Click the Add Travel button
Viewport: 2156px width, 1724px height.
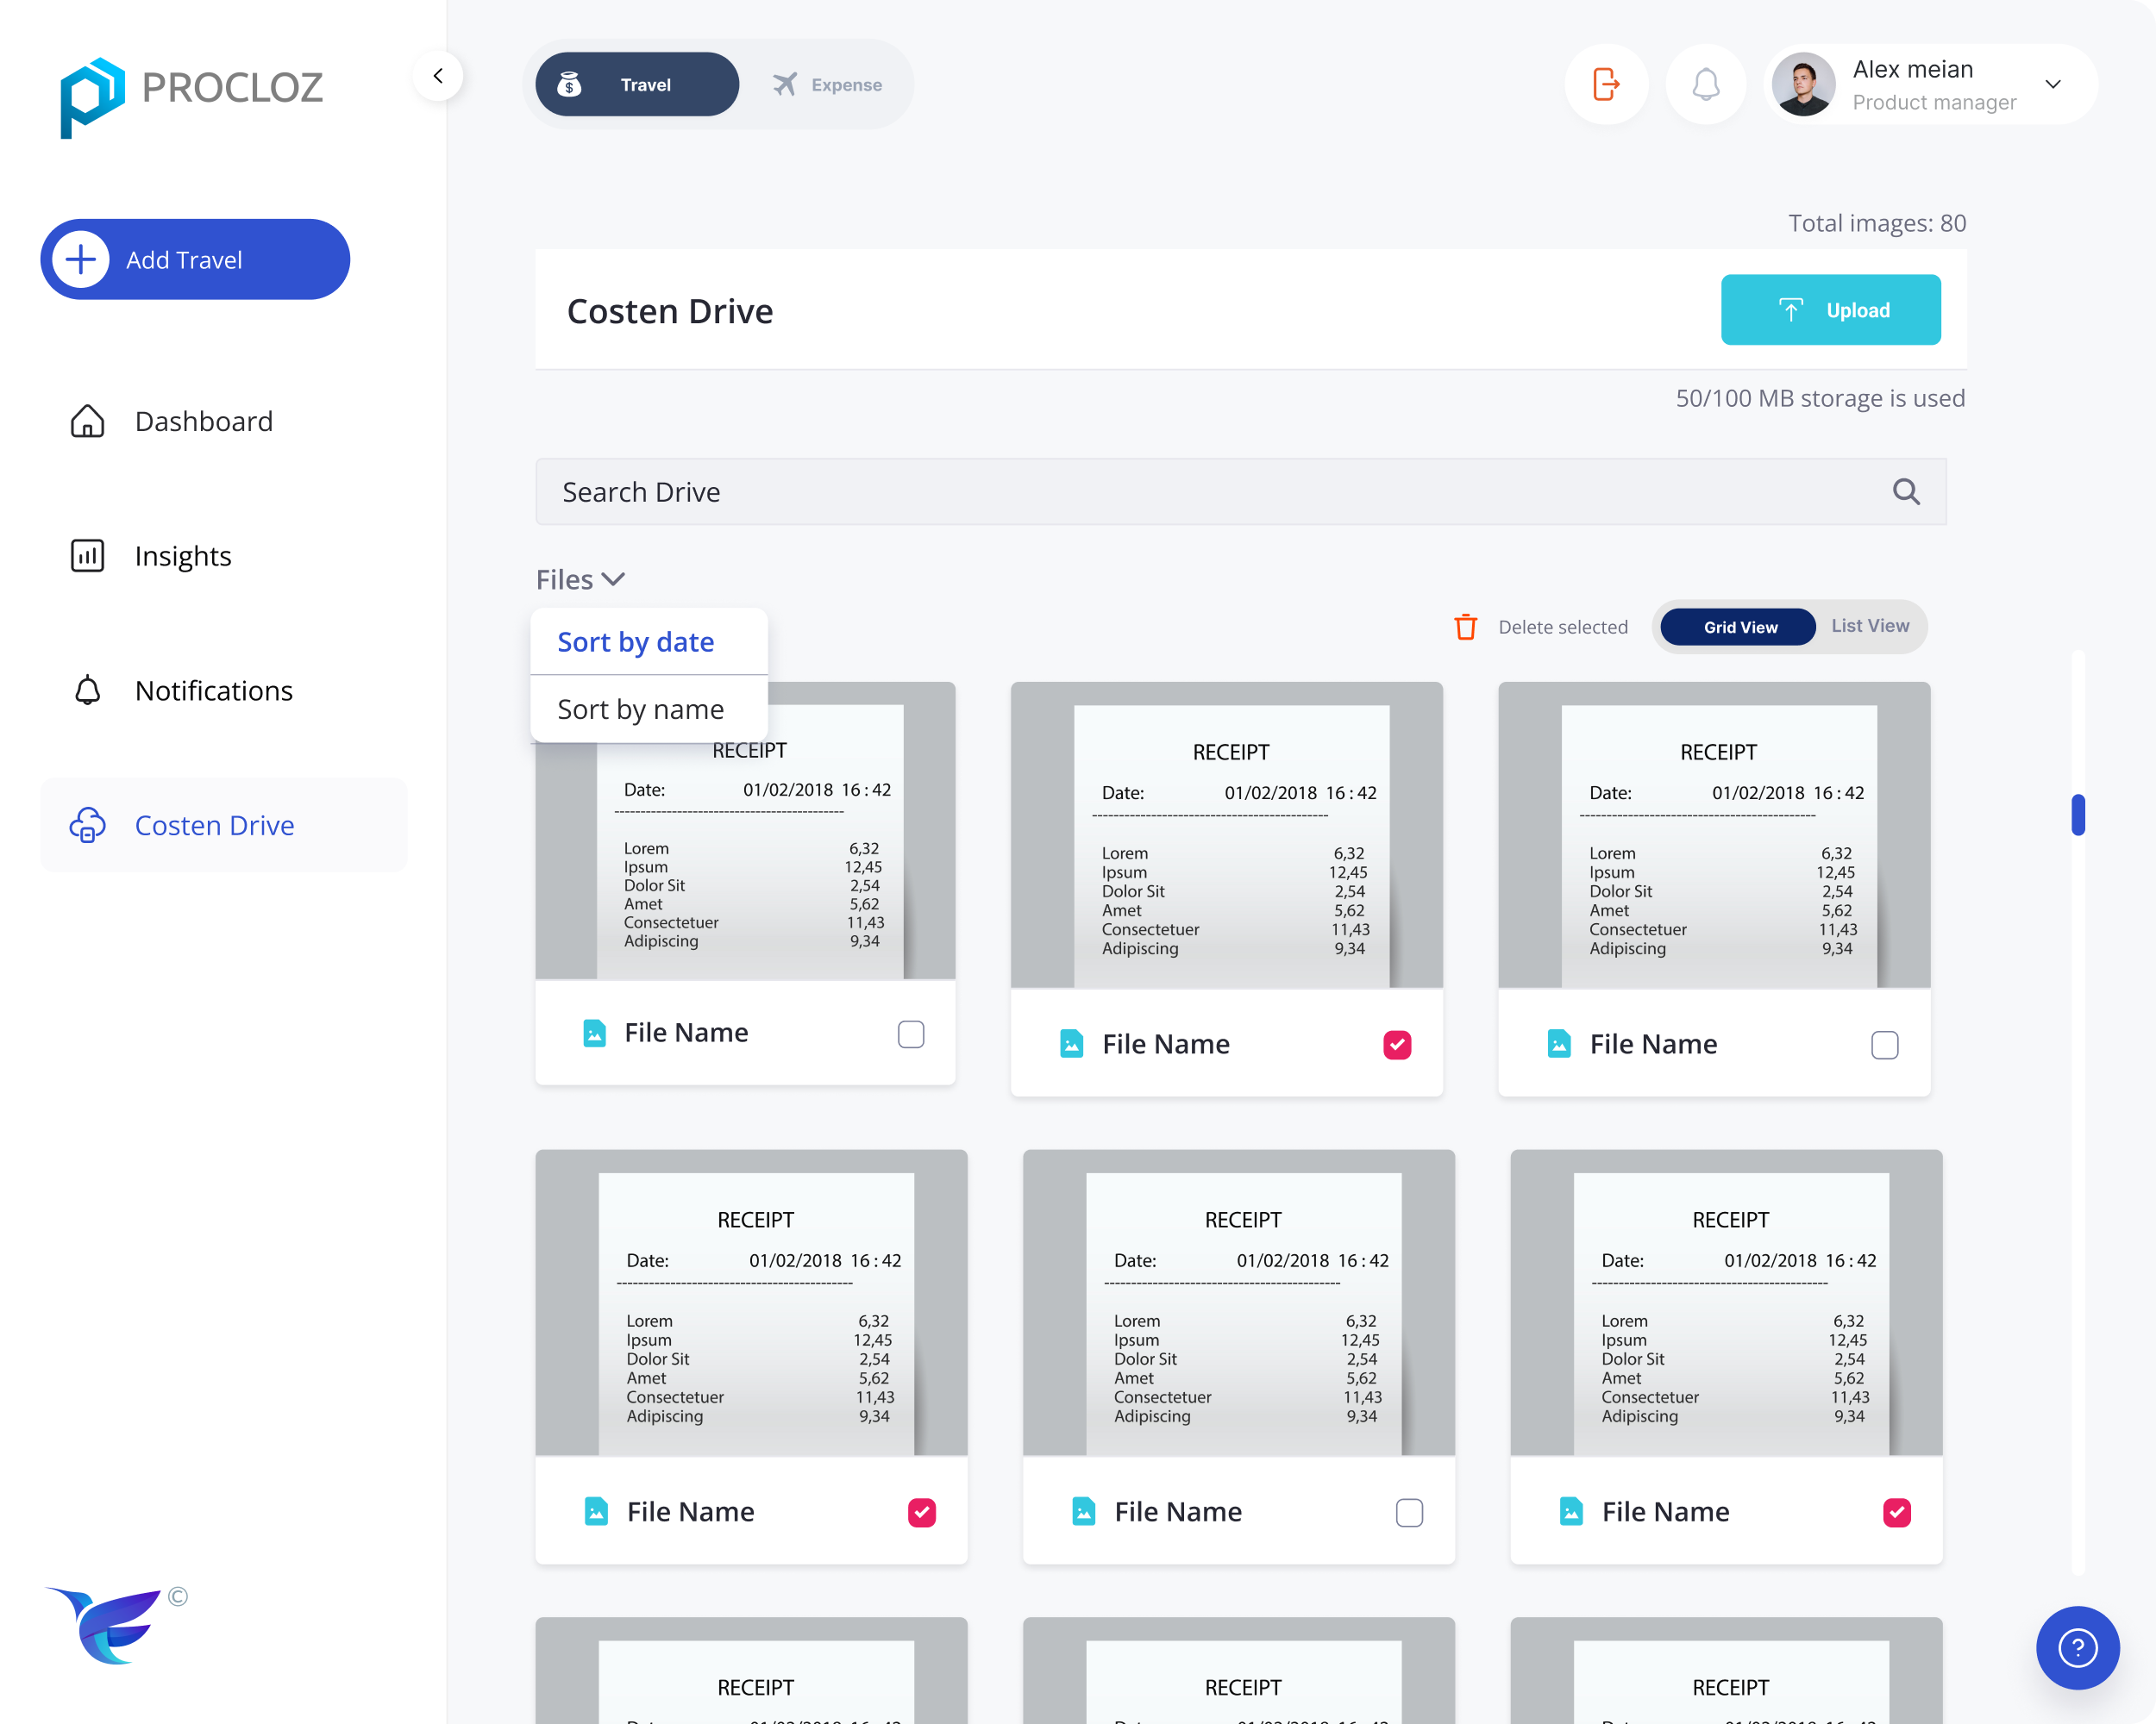pyautogui.click(x=196, y=259)
